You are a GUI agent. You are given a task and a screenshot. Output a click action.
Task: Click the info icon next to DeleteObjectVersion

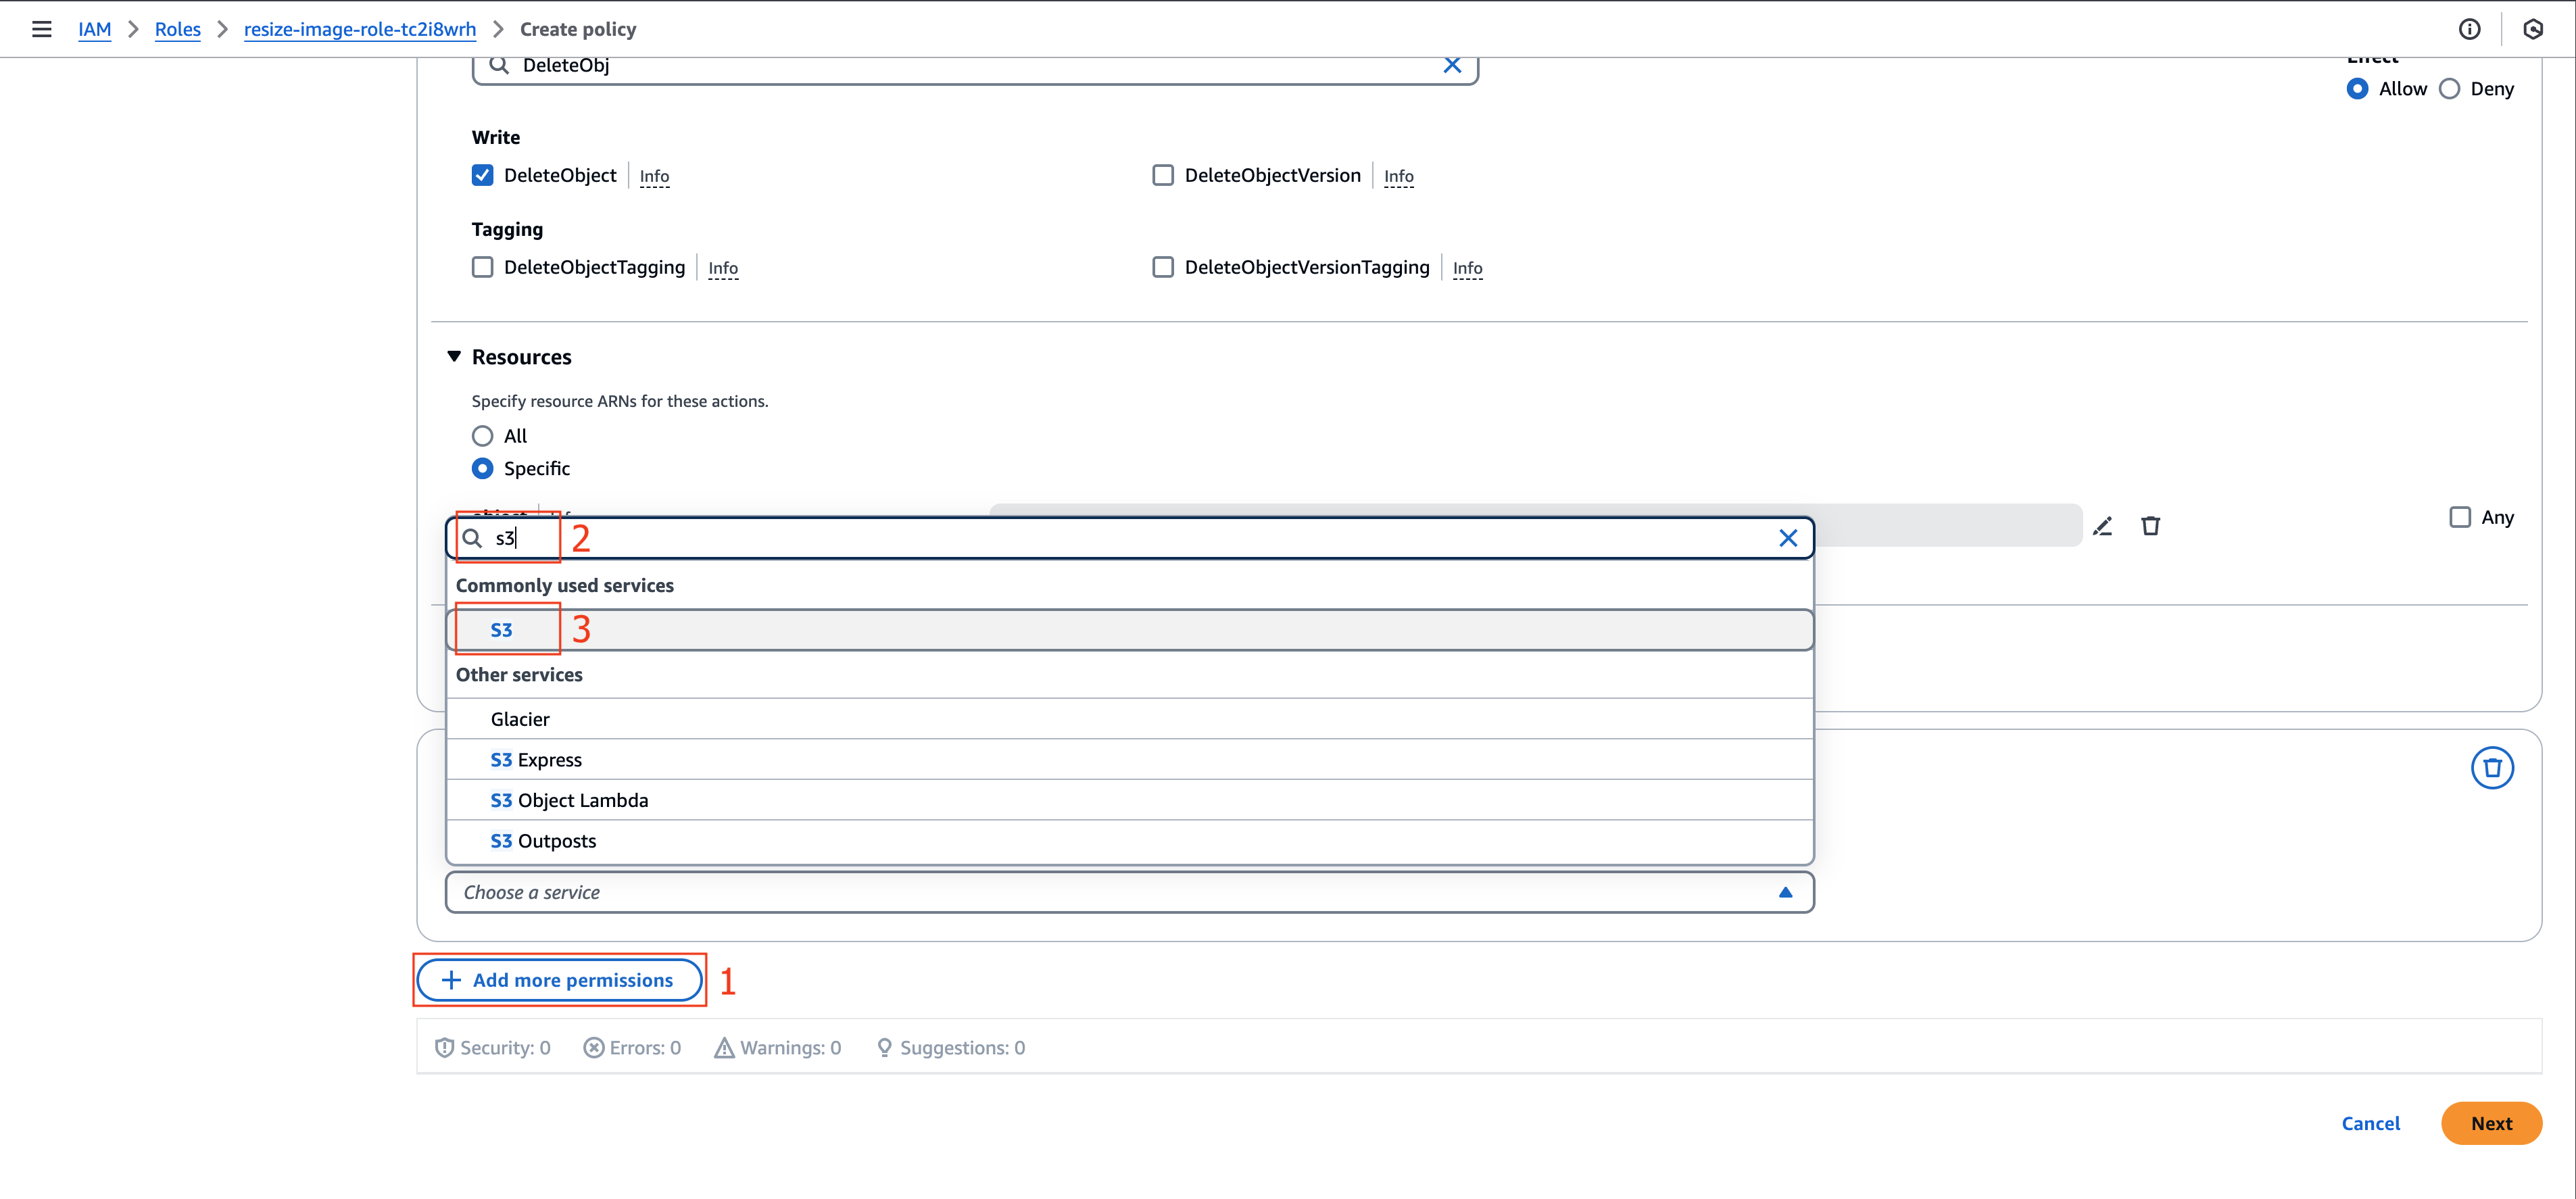point(1396,176)
